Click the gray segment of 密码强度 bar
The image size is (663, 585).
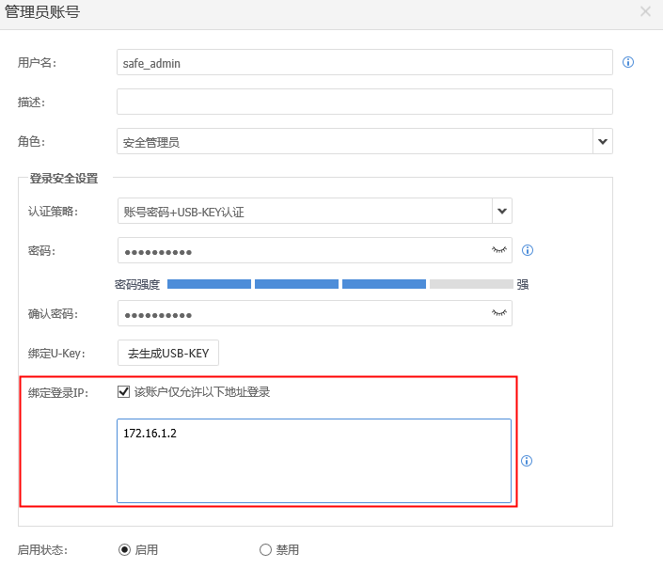coord(471,283)
